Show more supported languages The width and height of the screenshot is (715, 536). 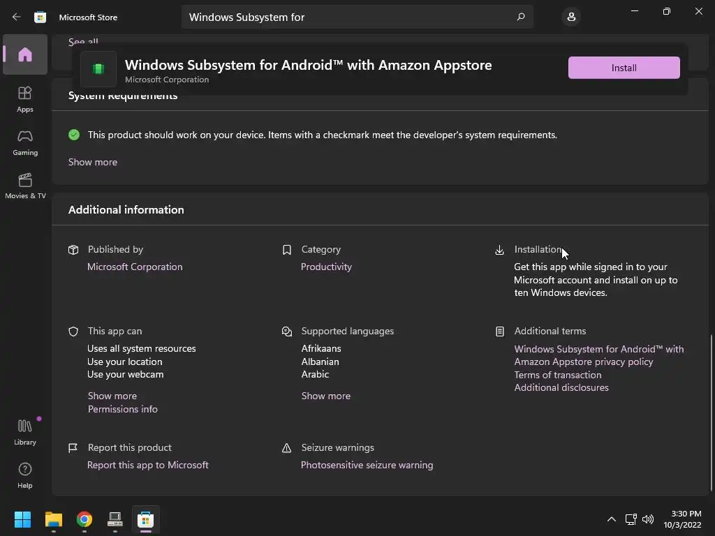pyautogui.click(x=325, y=396)
